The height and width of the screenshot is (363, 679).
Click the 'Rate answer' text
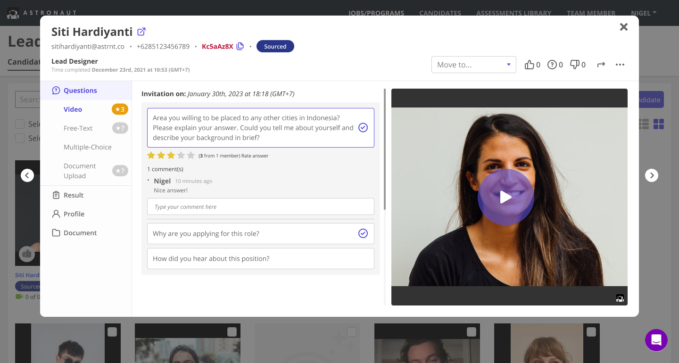coord(255,156)
